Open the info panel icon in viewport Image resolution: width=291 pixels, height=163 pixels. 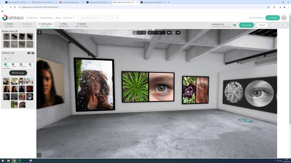(40, 32)
